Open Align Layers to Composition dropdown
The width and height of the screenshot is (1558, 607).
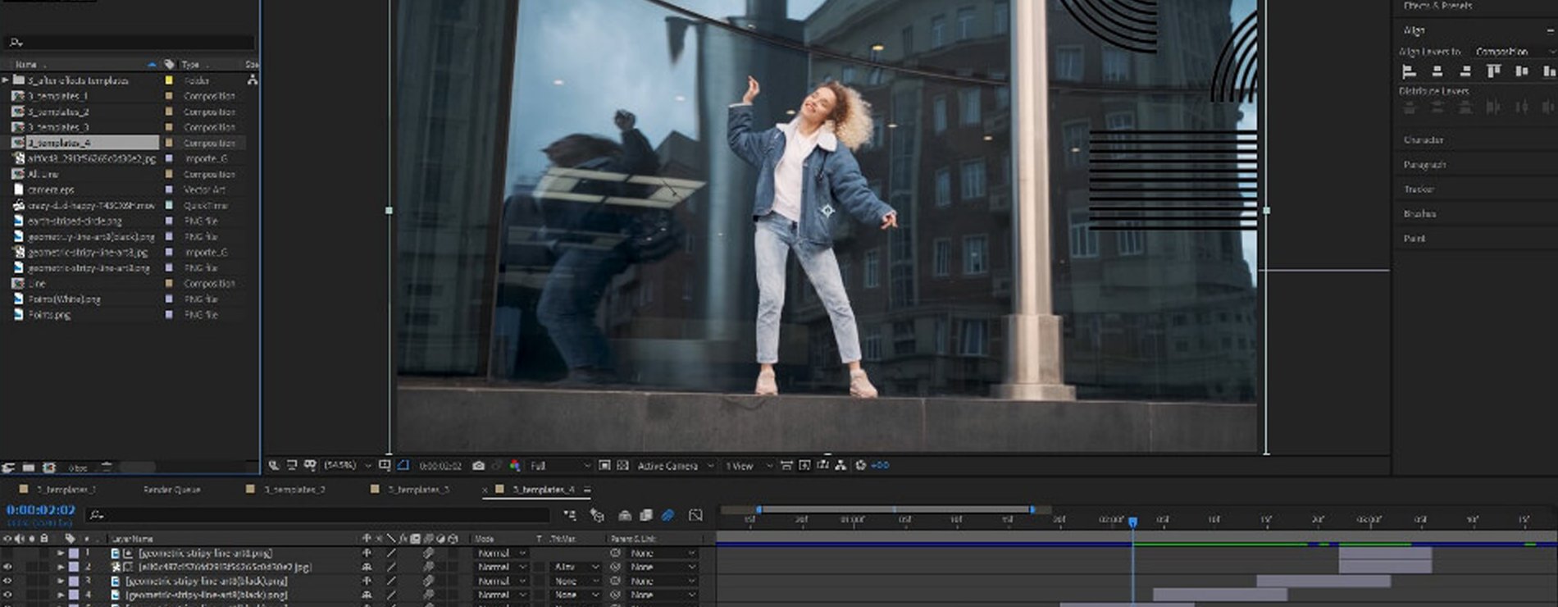click(1514, 51)
